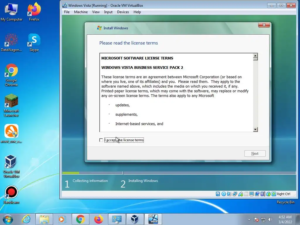300x225 pixels.
Task: Click the shared folders status icon
Action: (x=246, y=194)
